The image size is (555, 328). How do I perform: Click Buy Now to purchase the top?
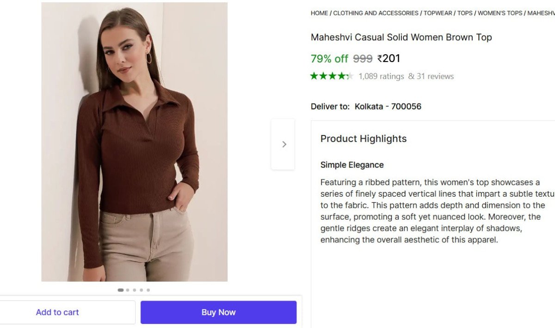click(x=218, y=312)
